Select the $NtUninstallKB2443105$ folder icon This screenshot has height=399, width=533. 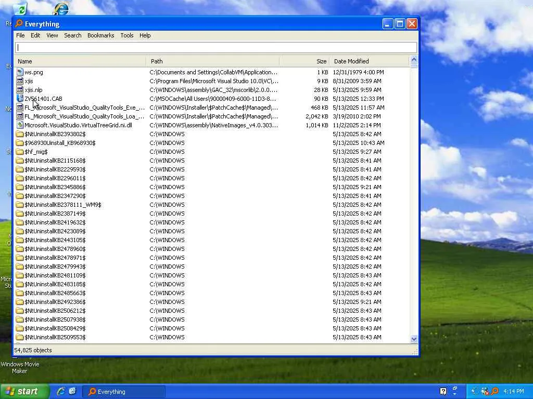pos(20,240)
